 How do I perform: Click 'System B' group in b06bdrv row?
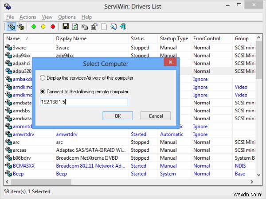click(245, 158)
